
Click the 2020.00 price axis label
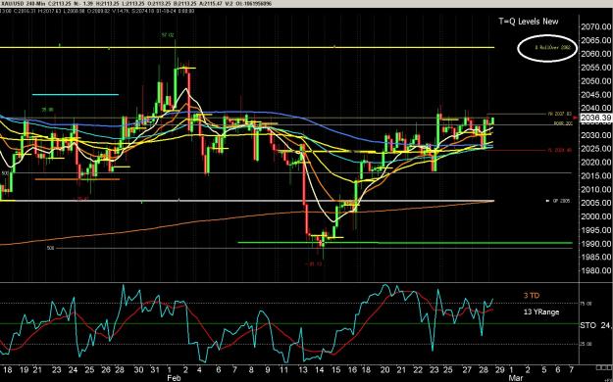tap(596, 162)
